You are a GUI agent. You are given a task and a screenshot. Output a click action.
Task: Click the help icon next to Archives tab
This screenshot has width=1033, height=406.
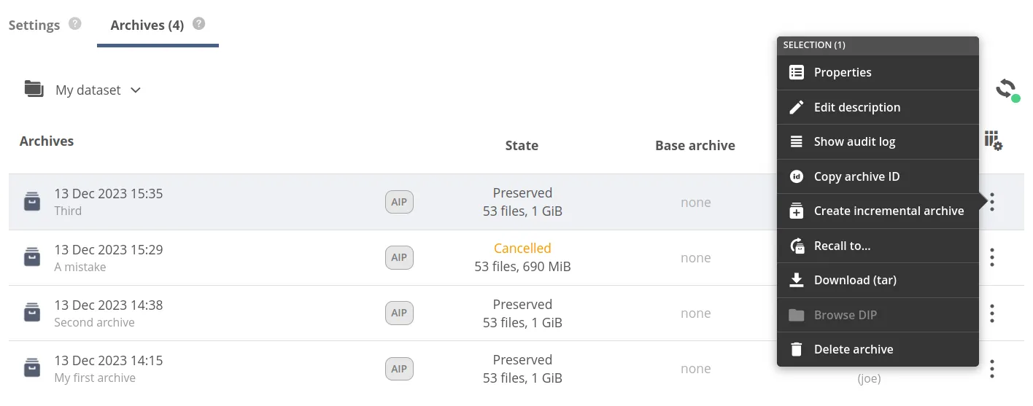tap(198, 24)
